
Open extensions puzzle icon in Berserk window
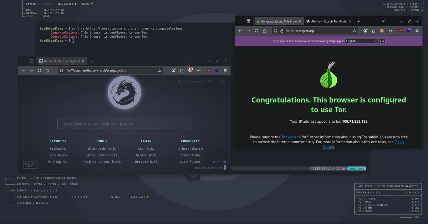181,71
